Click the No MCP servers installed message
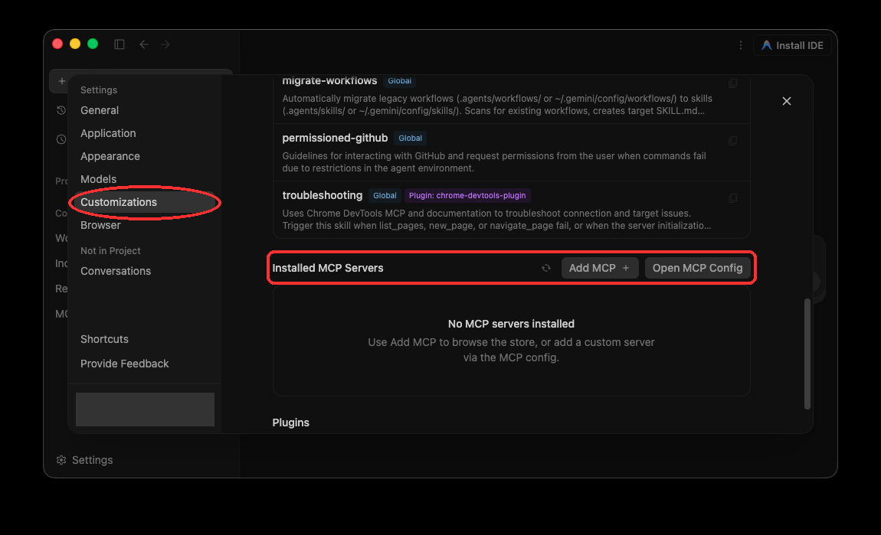Viewport: 881px width, 535px height. click(511, 324)
